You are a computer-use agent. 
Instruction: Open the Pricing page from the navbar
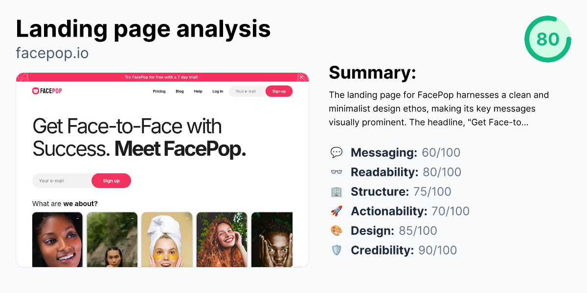pyautogui.click(x=159, y=91)
